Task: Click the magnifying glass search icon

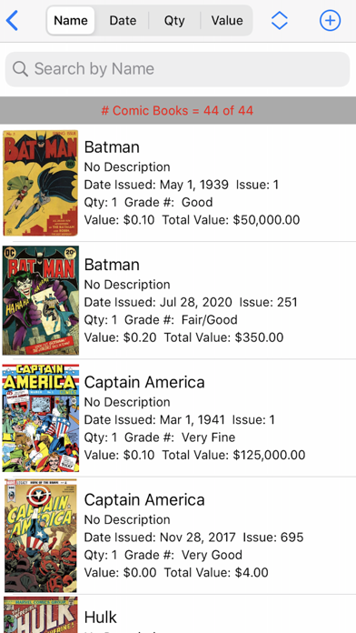Action: point(20,68)
